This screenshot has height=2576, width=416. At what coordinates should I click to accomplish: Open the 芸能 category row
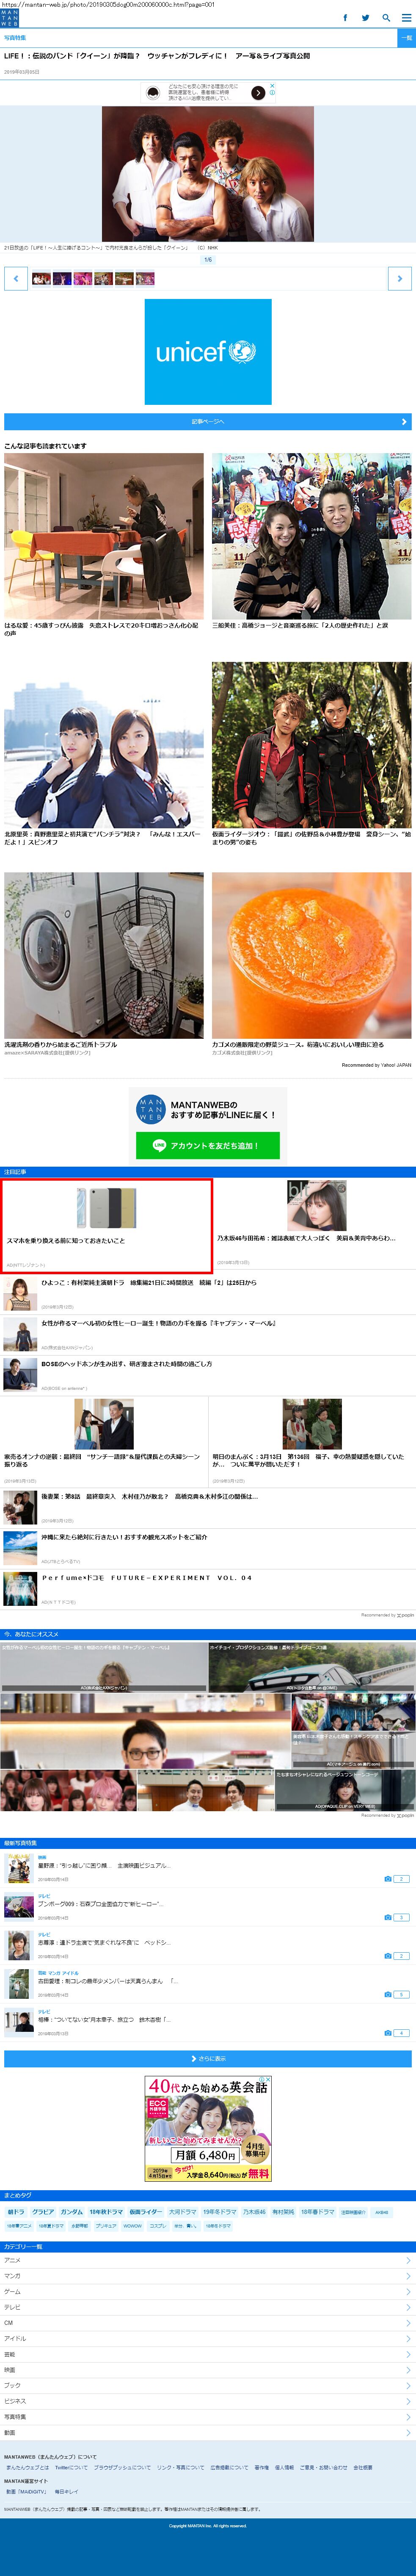(x=208, y=2354)
